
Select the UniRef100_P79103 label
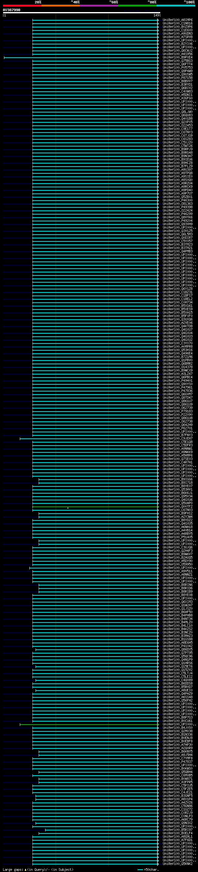[178, 411]
